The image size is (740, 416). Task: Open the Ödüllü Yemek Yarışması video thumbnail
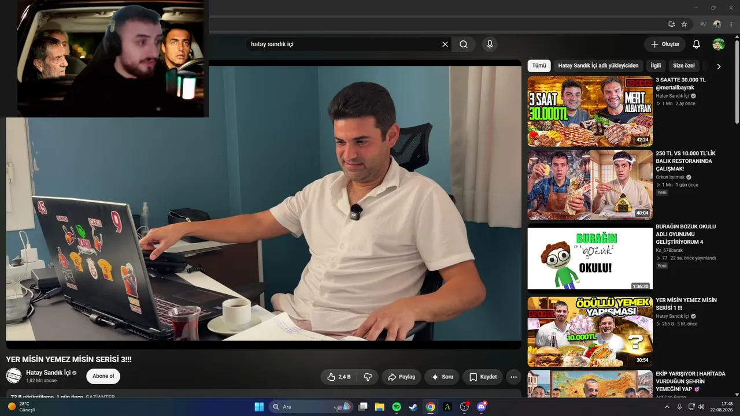[x=590, y=332]
